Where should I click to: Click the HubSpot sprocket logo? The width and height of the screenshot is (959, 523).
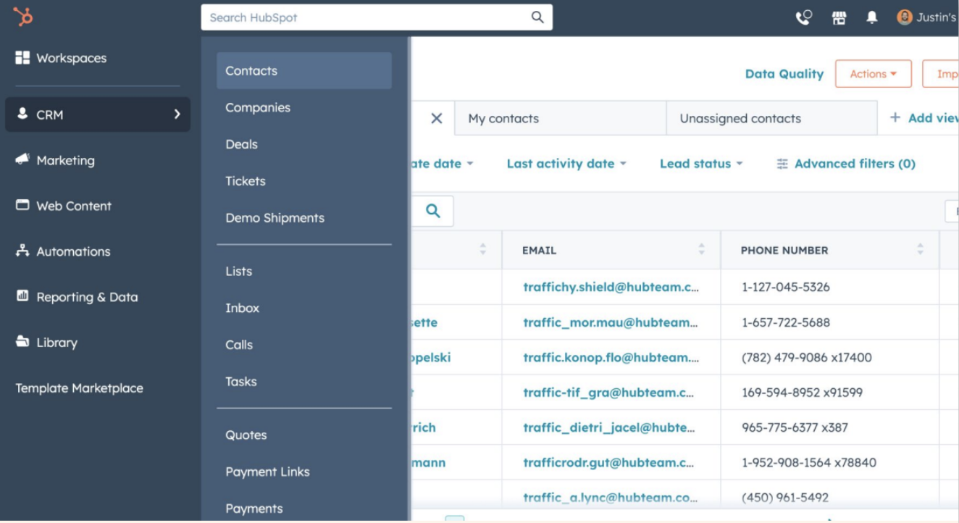23,17
